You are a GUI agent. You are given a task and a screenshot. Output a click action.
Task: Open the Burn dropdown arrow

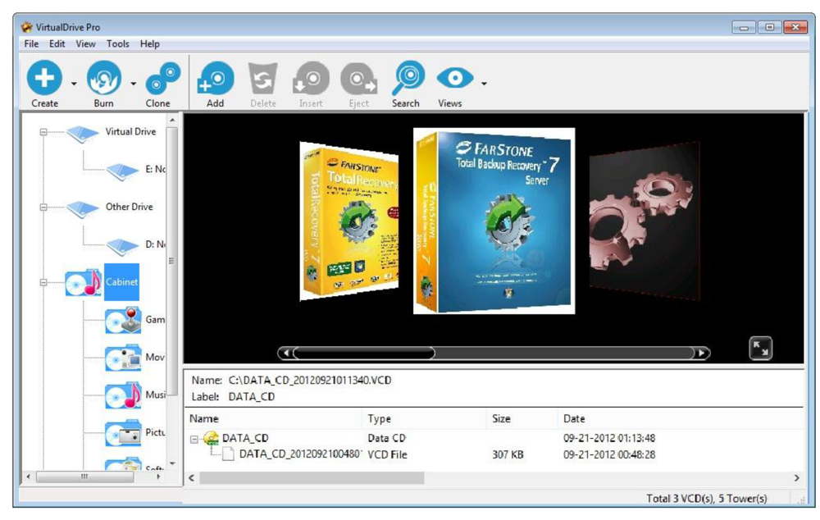click(x=134, y=83)
